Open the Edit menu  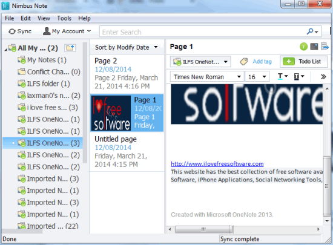pos(25,18)
